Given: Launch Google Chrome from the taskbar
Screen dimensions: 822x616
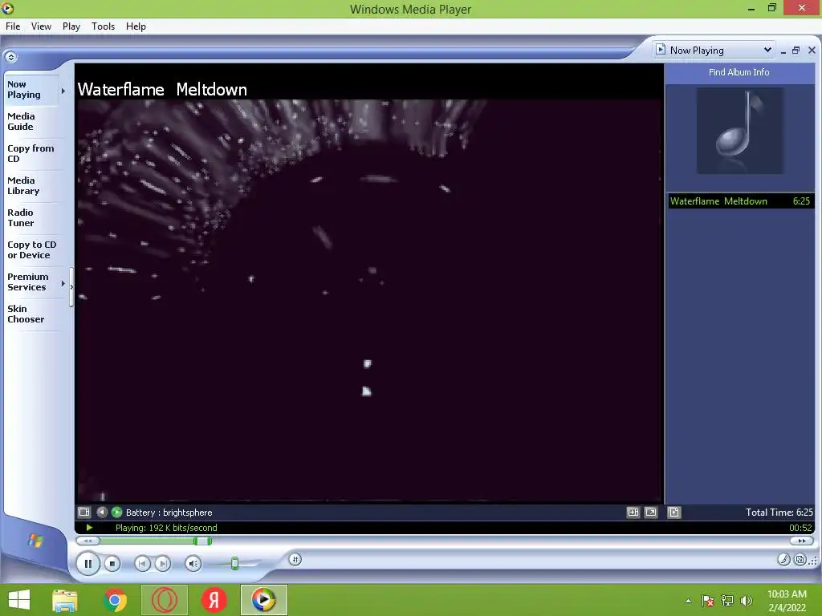Looking at the screenshot, I should pyautogui.click(x=115, y=600).
